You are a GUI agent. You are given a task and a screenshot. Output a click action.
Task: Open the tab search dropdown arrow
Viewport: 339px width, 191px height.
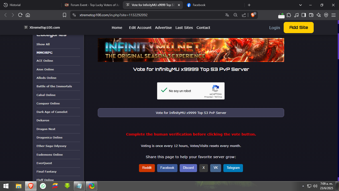point(301,5)
